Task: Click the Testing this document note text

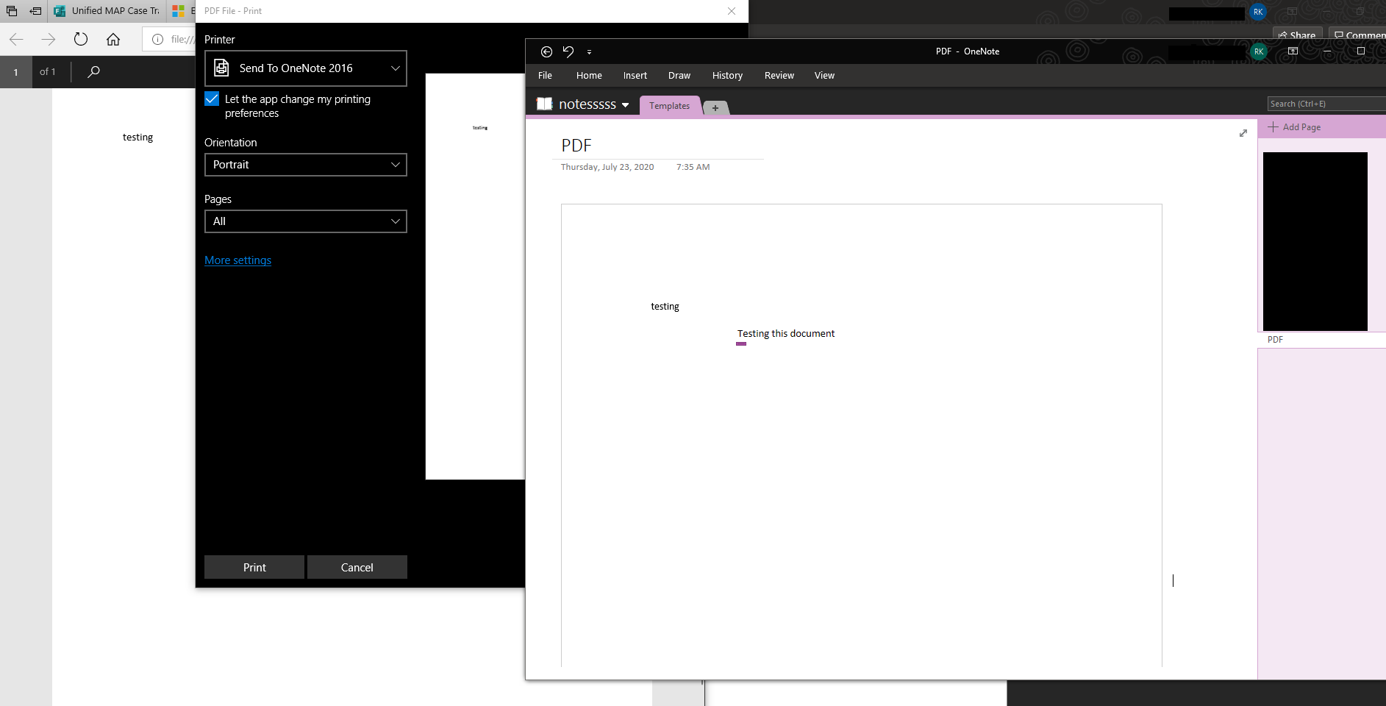Action: [785, 334]
